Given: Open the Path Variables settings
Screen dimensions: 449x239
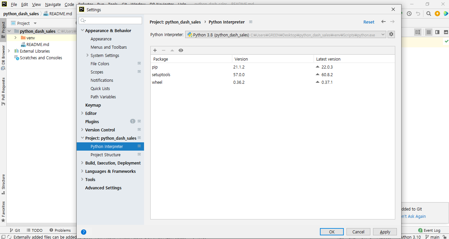Looking at the screenshot, I should click(x=103, y=97).
